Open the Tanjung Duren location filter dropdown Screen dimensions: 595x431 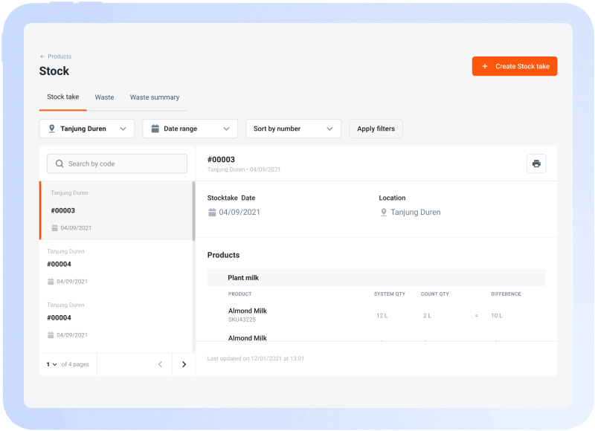click(86, 128)
